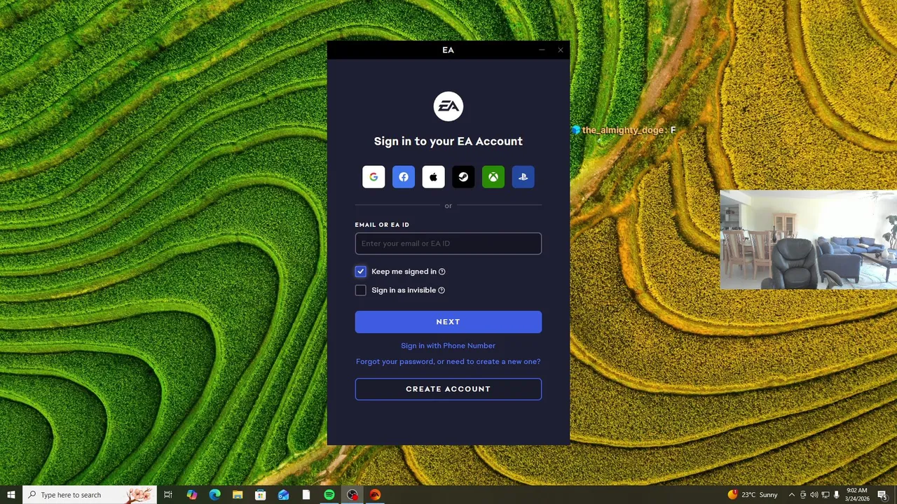The width and height of the screenshot is (897, 504).
Task: Uncheck Keep me signed in
Action: [x=360, y=272]
